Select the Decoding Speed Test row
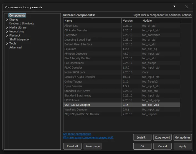This screenshot has width=196, height=154. point(122,40)
